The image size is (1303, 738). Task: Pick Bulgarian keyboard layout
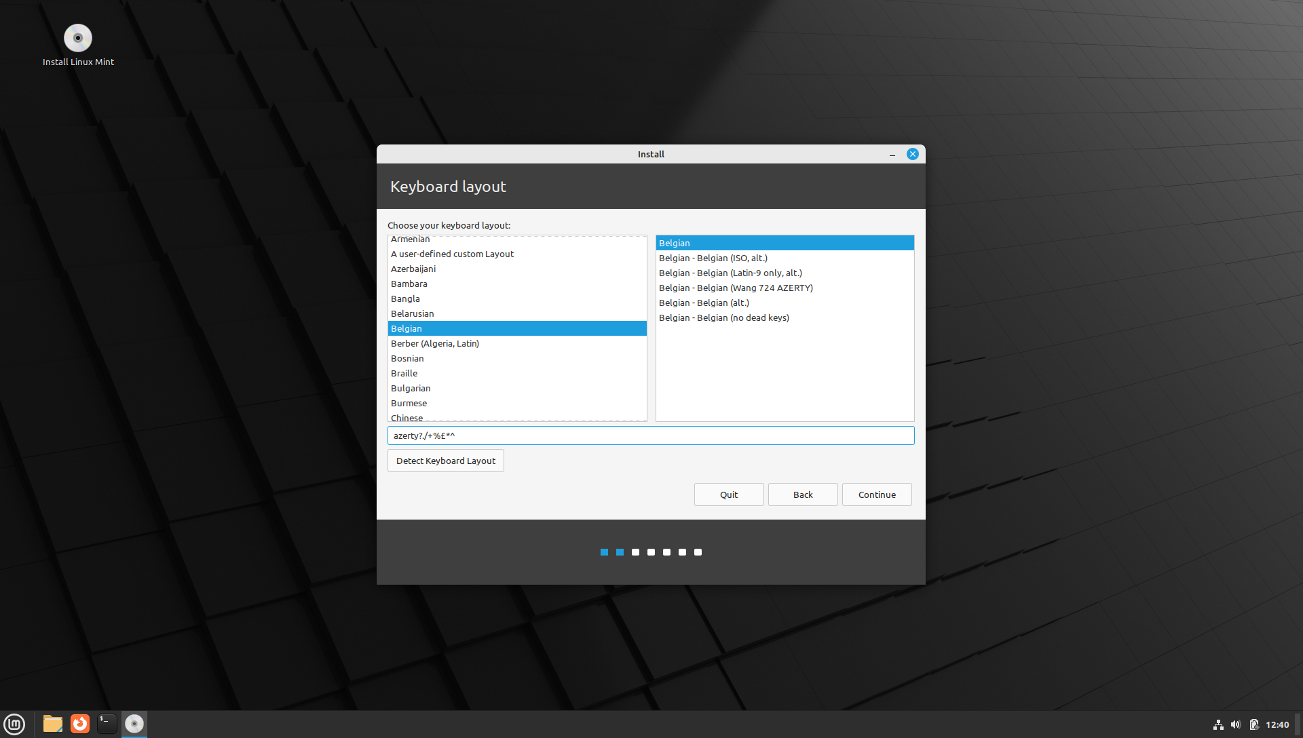(x=517, y=388)
